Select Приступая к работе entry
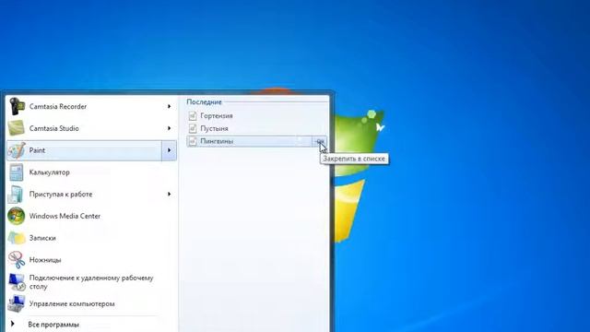Image resolution: width=590 pixels, height=332 pixels. [61, 195]
